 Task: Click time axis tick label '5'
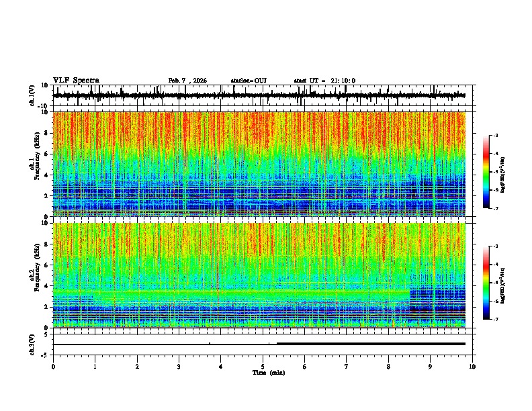(x=263, y=367)
